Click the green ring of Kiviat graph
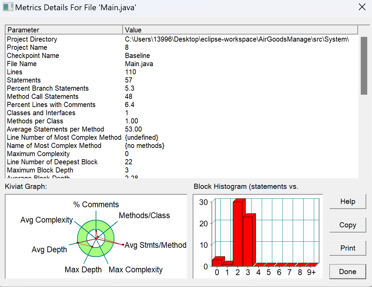372x287 pixels. (x=96, y=225)
